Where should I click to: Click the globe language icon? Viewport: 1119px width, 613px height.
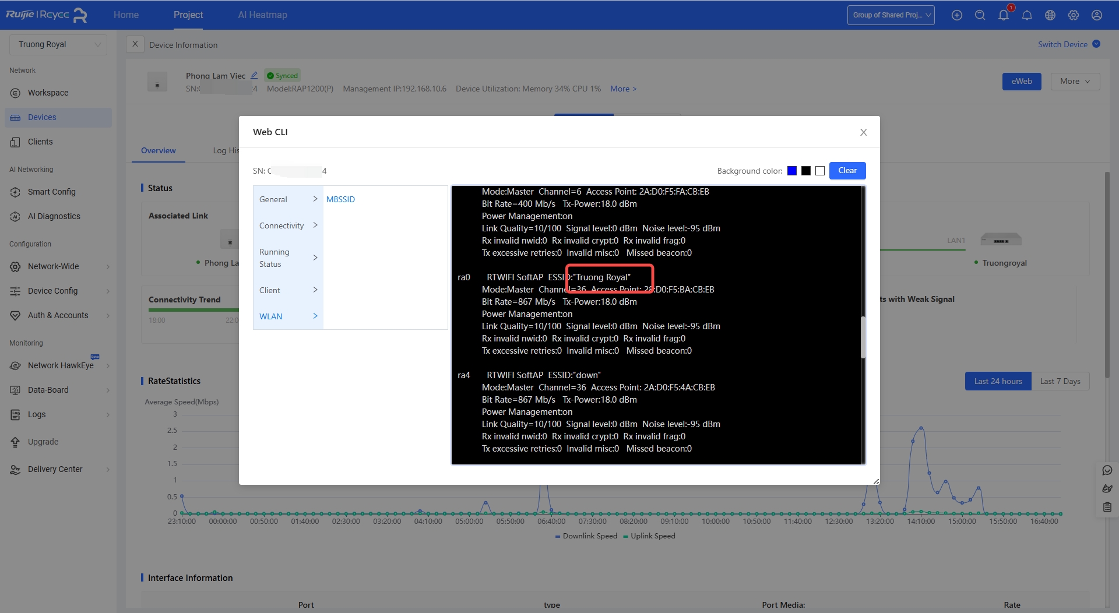pos(1050,15)
